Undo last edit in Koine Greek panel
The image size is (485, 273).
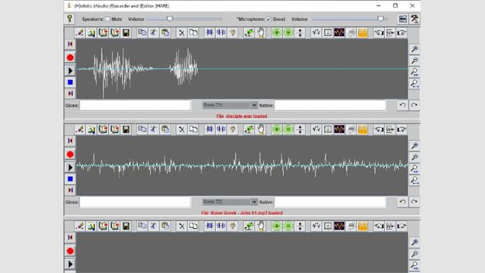(x=403, y=201)
